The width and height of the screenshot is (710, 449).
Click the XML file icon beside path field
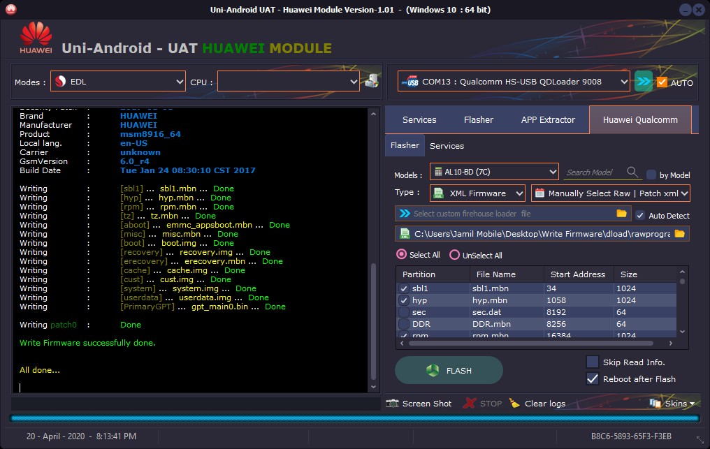tap(405, 233)
